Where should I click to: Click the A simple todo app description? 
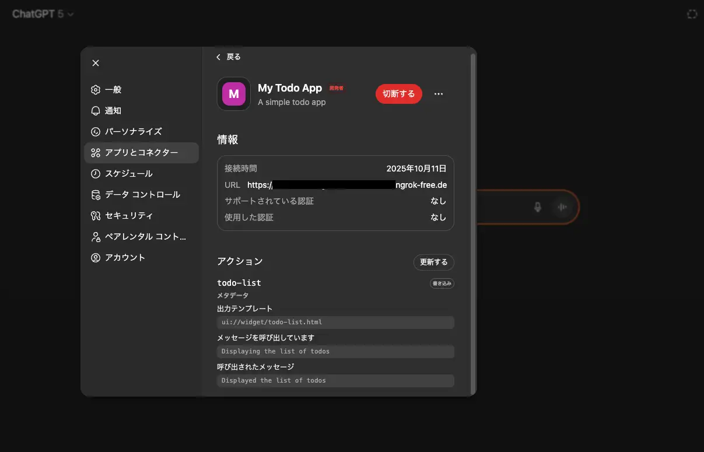click(x=292, y=102)
